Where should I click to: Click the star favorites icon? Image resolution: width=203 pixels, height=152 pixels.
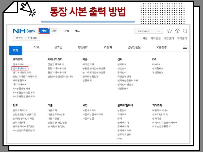[170, 31]
